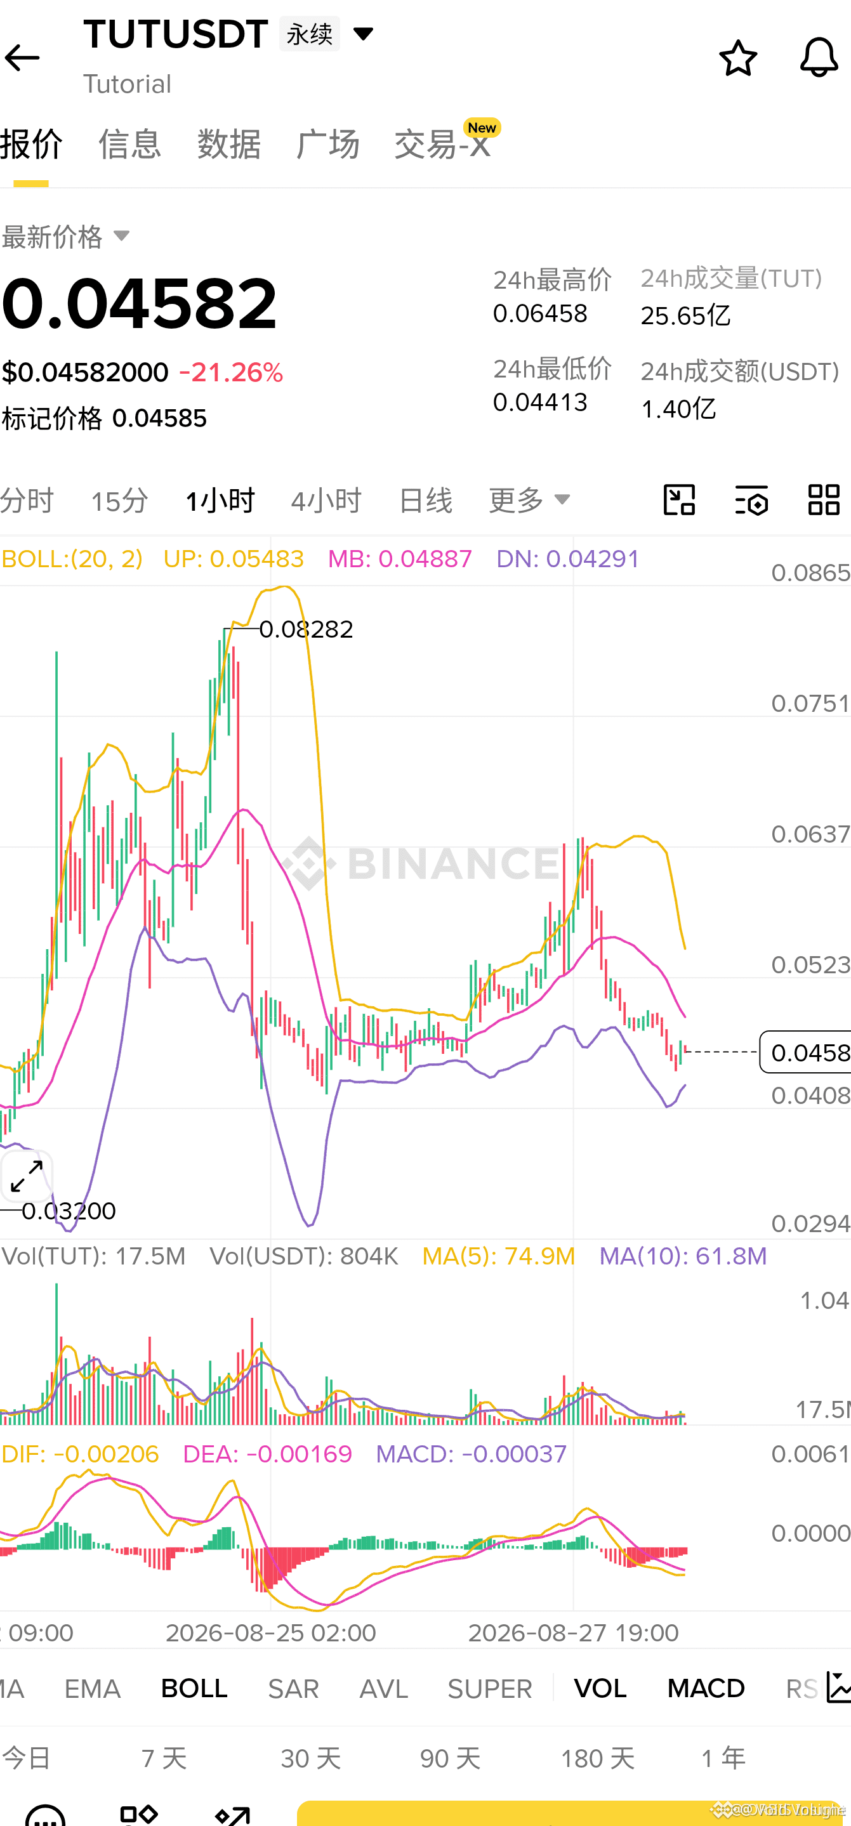Select the 7 天 performance range
851x1826 pixels.
(164, 1759)
